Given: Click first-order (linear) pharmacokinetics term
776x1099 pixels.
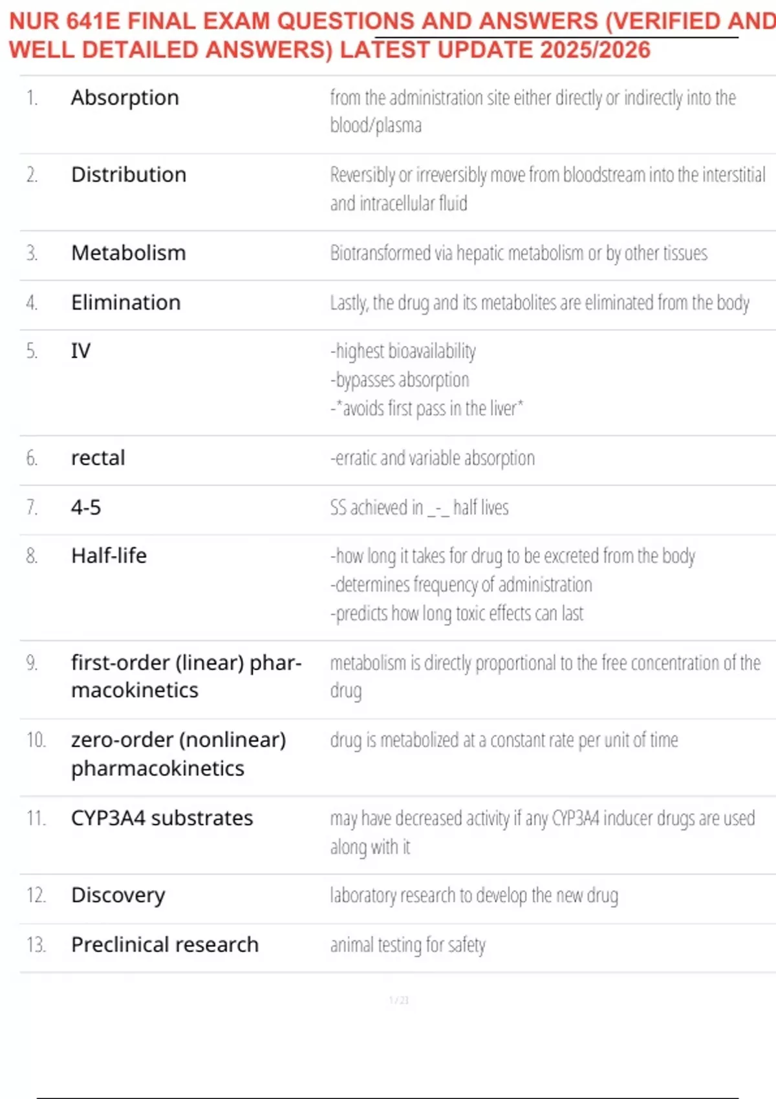Looking at the screenshot, I should click(x=186, y=676).
